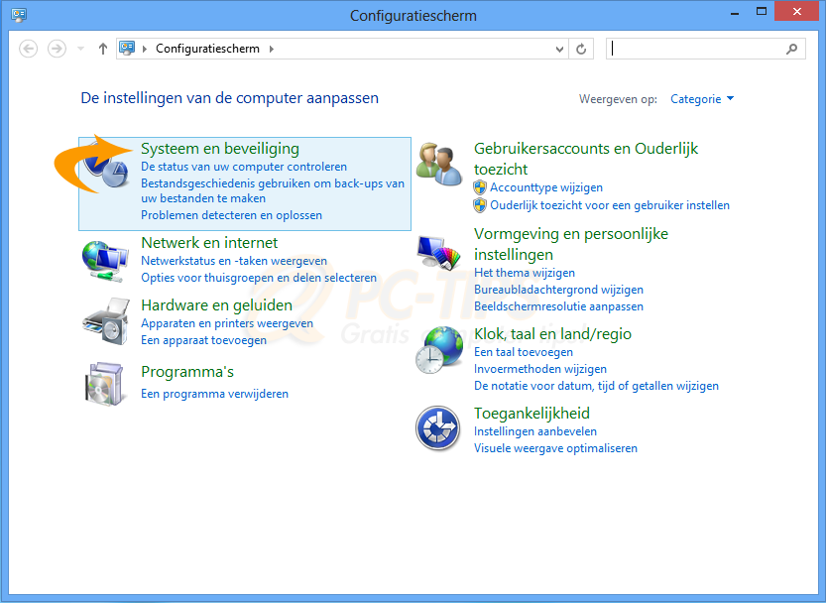826x603 pixels.
Task: Open the recent locations dropdown arrow
Action: pos(80,49)
